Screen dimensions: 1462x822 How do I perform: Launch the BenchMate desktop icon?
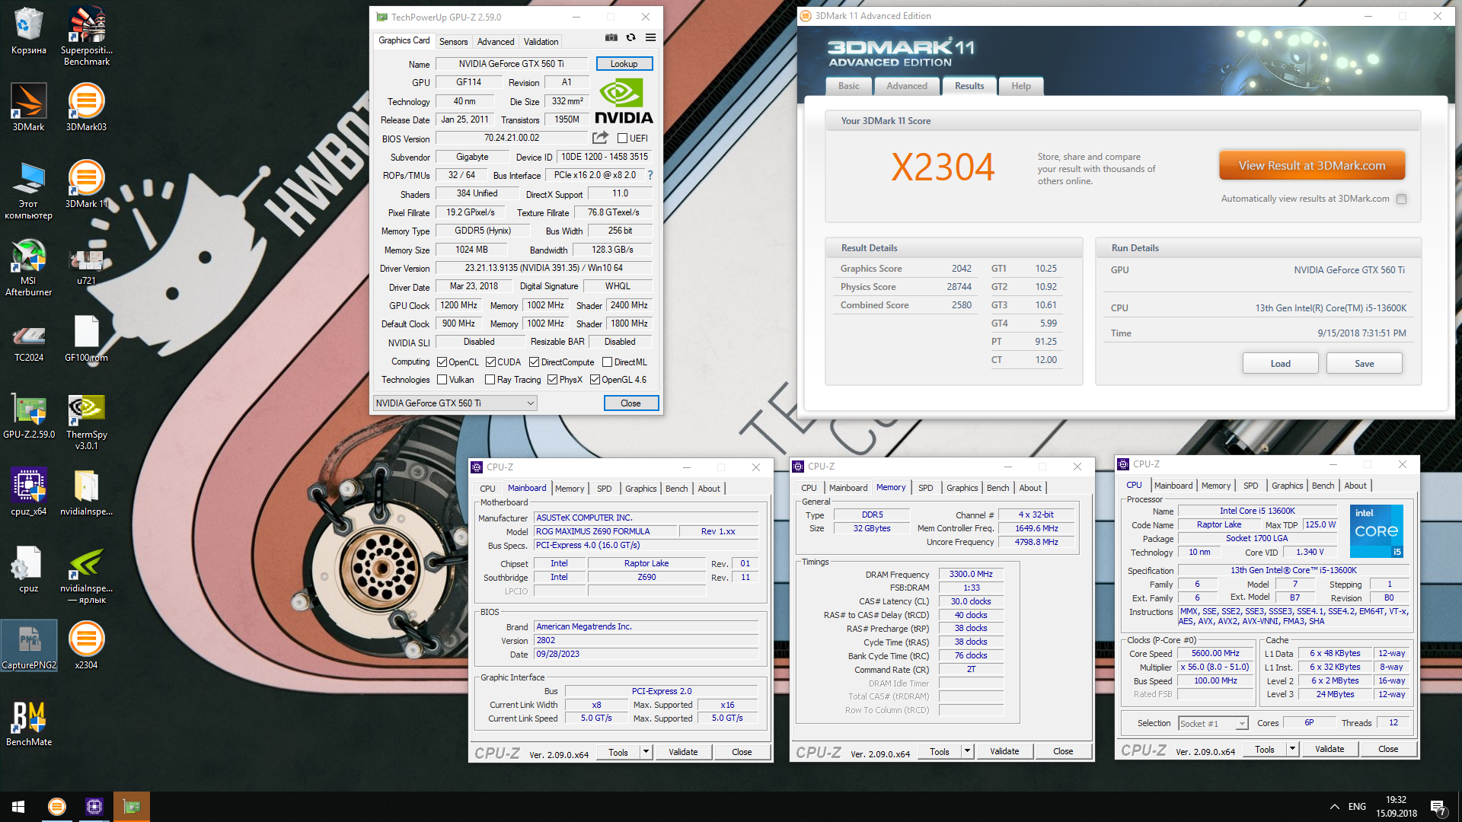coord(29,723)
